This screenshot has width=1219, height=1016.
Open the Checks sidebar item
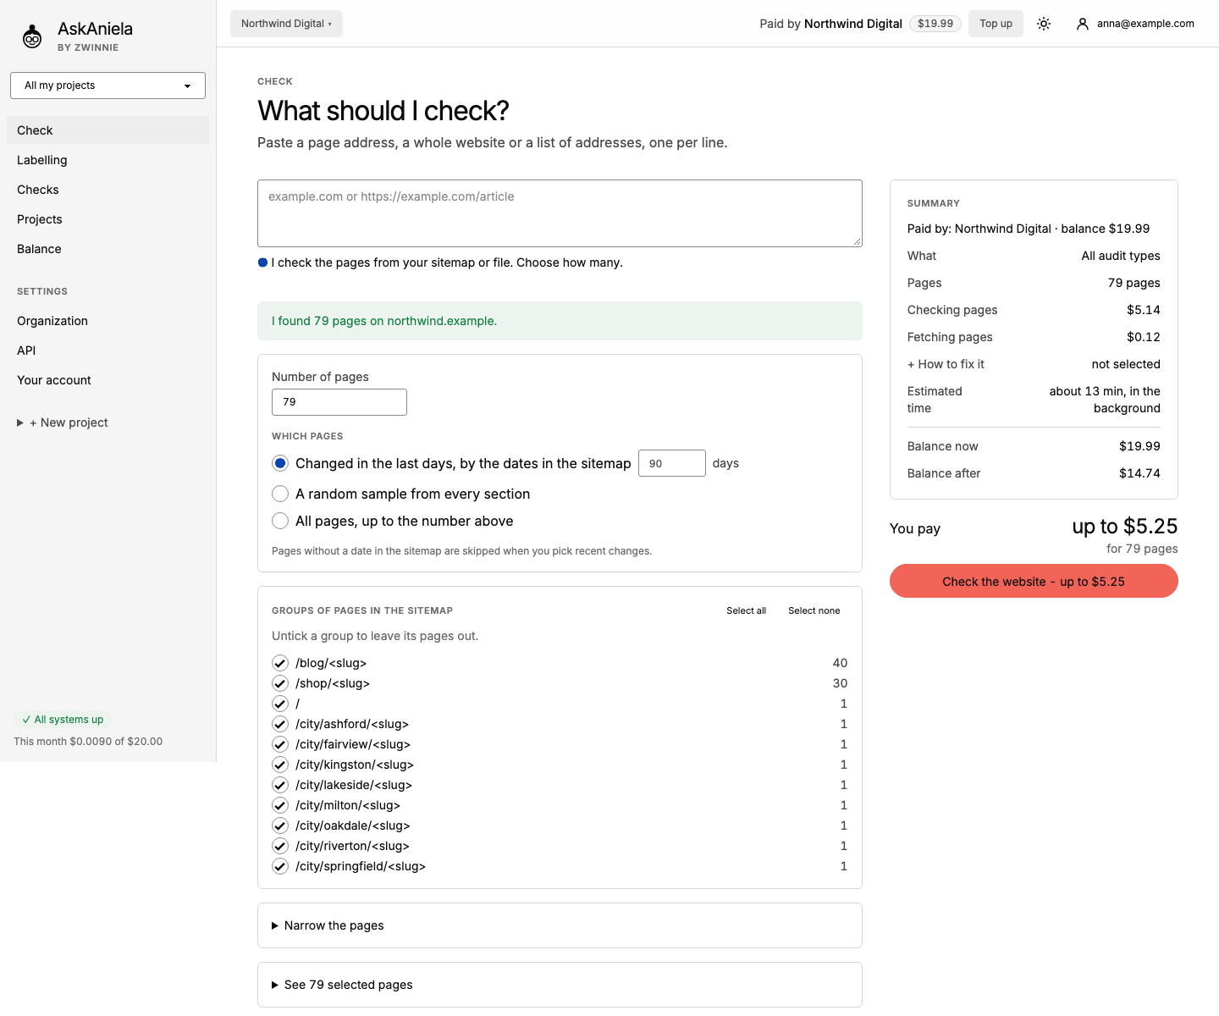coord(108,190)
